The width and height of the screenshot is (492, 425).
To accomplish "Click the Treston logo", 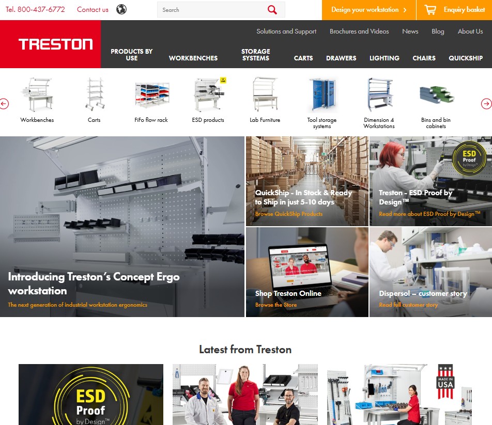I will coord(55,44).
